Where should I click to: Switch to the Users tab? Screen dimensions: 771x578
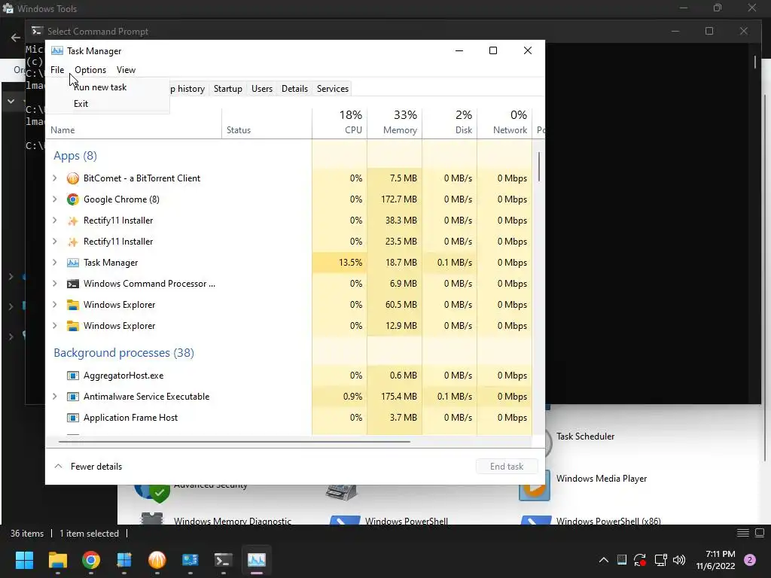point(261,89)
